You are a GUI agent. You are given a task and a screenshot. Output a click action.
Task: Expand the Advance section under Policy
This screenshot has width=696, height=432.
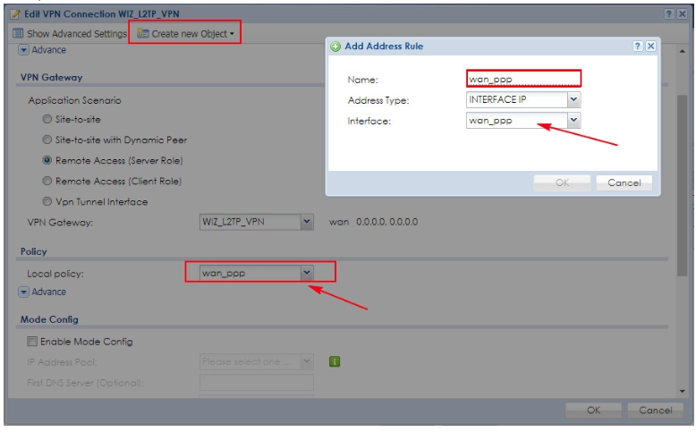pyautogui.click(x=24, y=292)
